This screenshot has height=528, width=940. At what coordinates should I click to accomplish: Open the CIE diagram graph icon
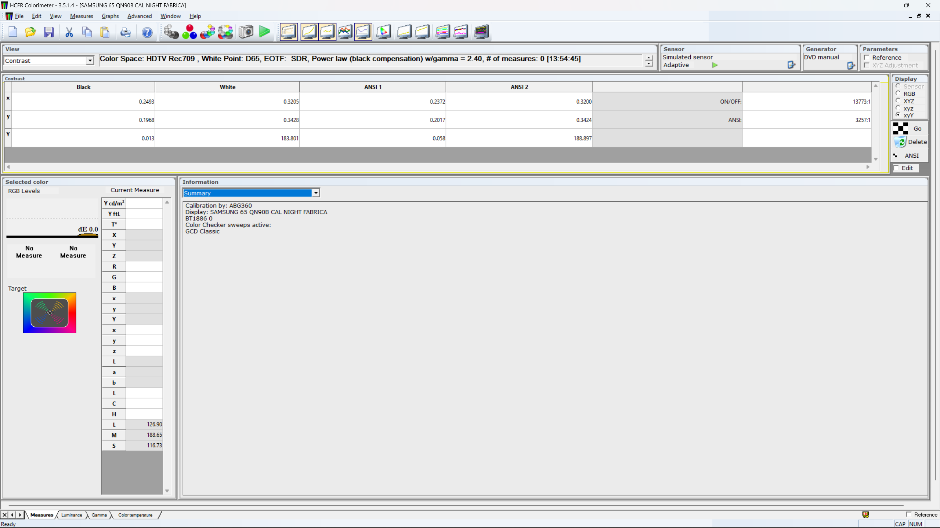click(x=383, y=32)
